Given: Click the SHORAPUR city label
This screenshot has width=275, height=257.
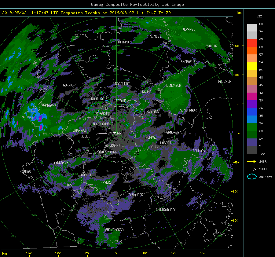Looking at the screenshot, I should 188,62.
